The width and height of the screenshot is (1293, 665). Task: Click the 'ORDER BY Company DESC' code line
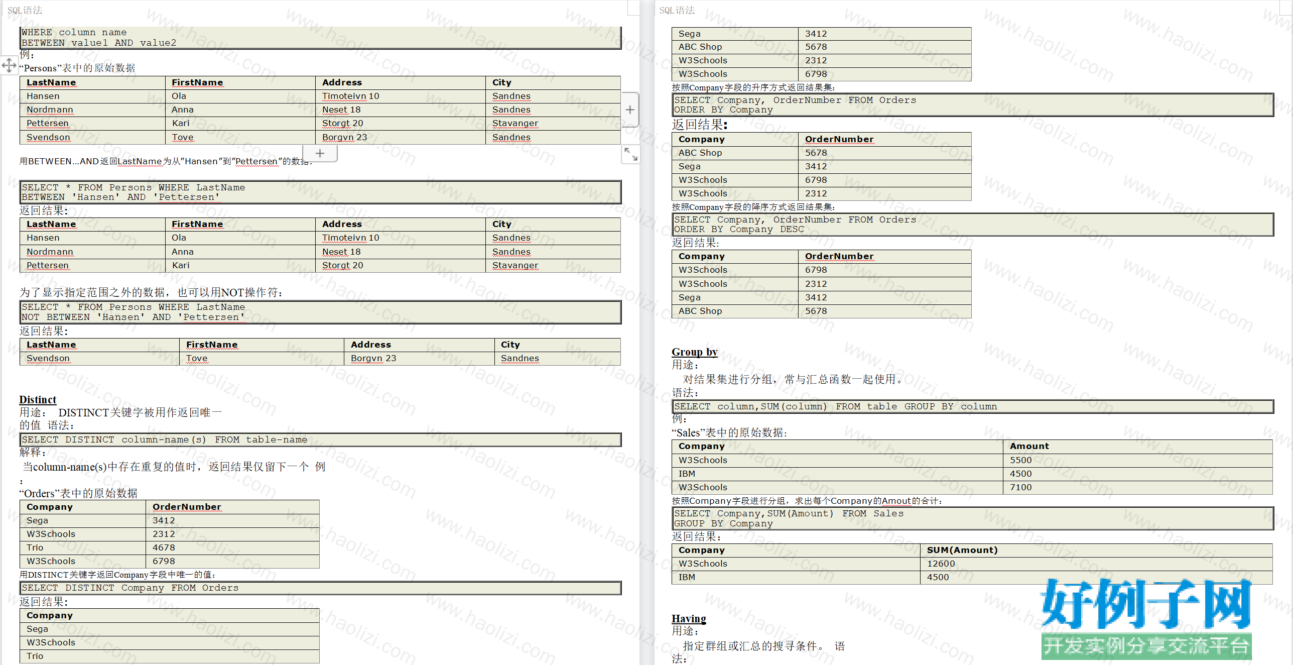click(x=739, y=230)
